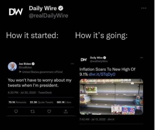
Task: Click the reply speech bubble icon
Action: pos(16,111)
